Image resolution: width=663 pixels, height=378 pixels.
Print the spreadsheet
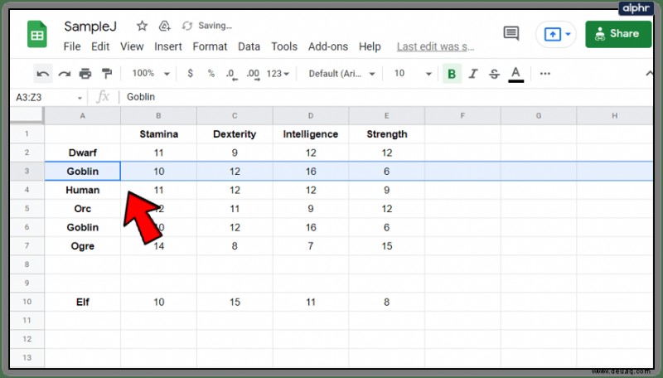coord(85,74)
